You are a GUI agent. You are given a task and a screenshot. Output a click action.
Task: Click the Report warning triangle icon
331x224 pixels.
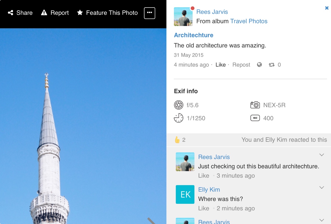[x=44, y=13]
